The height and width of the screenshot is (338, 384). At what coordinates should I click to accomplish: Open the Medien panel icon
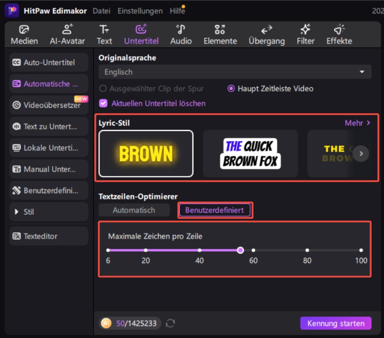click(x=24, y=30)
